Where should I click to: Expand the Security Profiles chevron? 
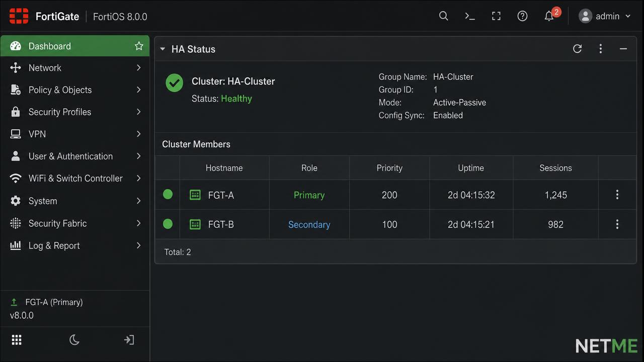tap(139, 112)
